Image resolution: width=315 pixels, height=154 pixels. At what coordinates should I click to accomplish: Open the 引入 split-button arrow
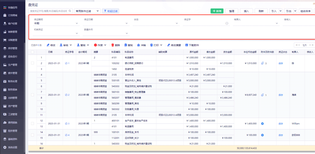tap(280, 11)
